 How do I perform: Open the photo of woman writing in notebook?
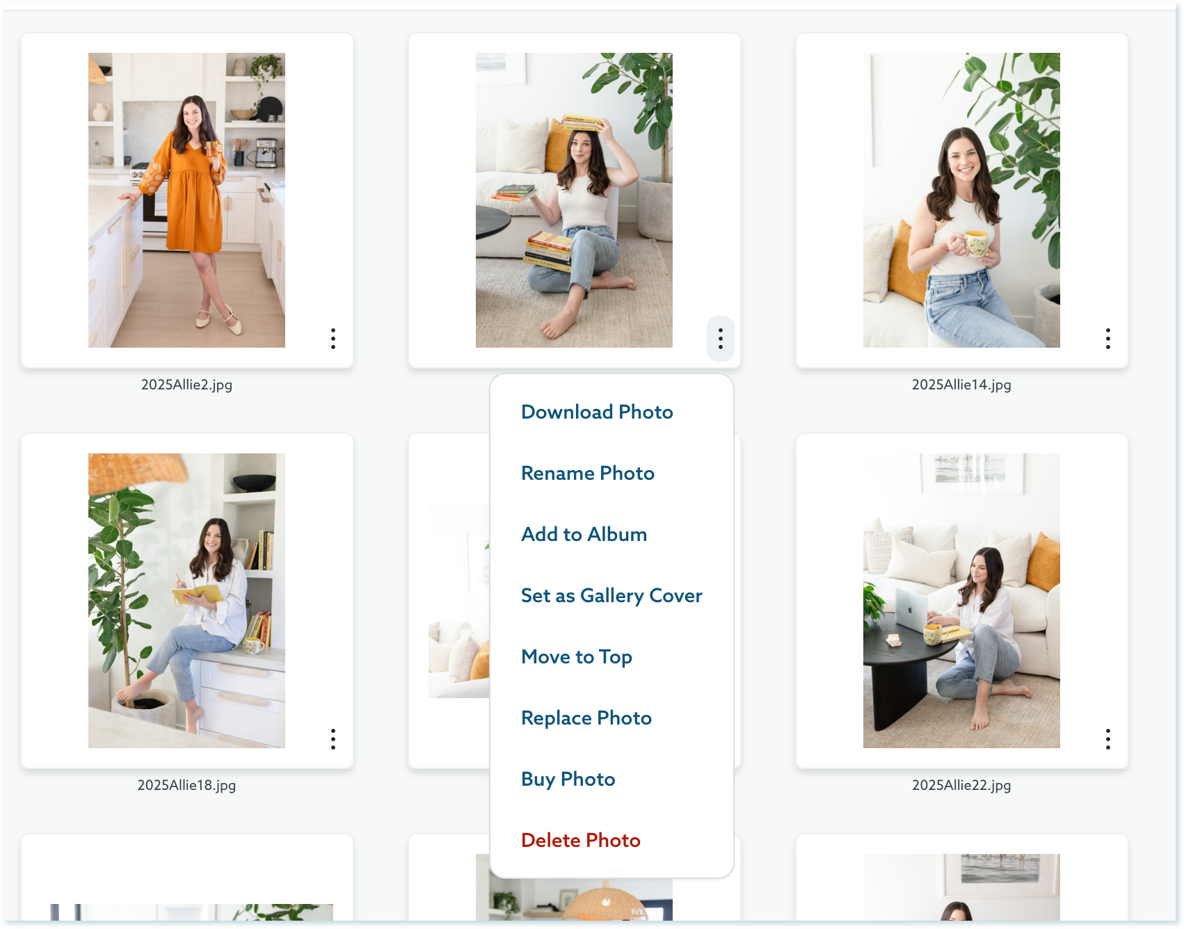pos(186,601)
